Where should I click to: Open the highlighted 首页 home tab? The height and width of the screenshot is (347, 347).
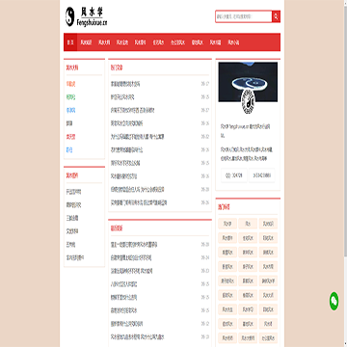70,42
